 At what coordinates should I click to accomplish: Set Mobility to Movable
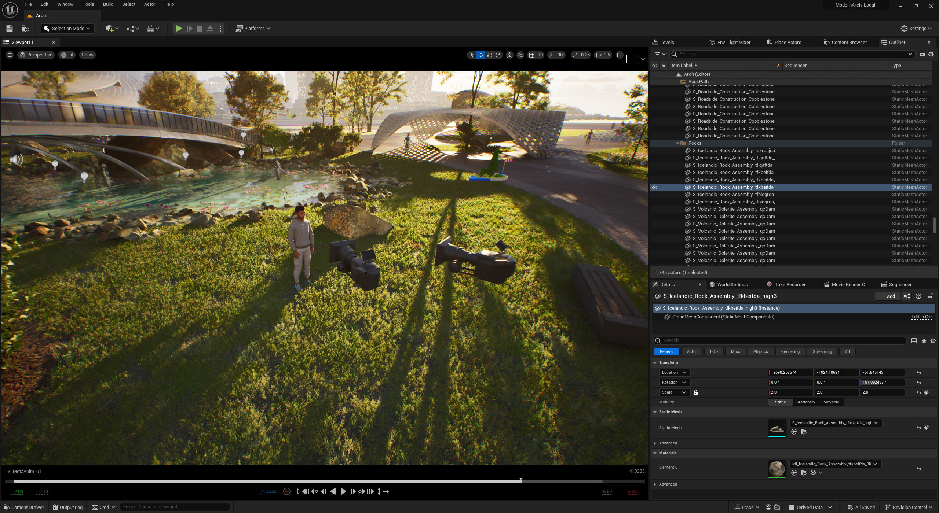(x=831, y=402)
